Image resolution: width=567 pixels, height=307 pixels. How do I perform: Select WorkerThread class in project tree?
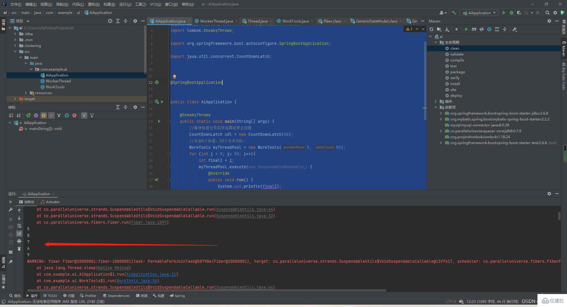click(x=58, y=81)
